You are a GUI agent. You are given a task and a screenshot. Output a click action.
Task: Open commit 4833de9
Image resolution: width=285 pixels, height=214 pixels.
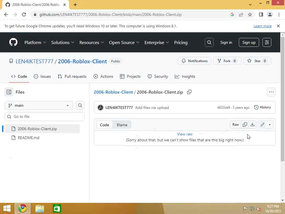(223, 108)
